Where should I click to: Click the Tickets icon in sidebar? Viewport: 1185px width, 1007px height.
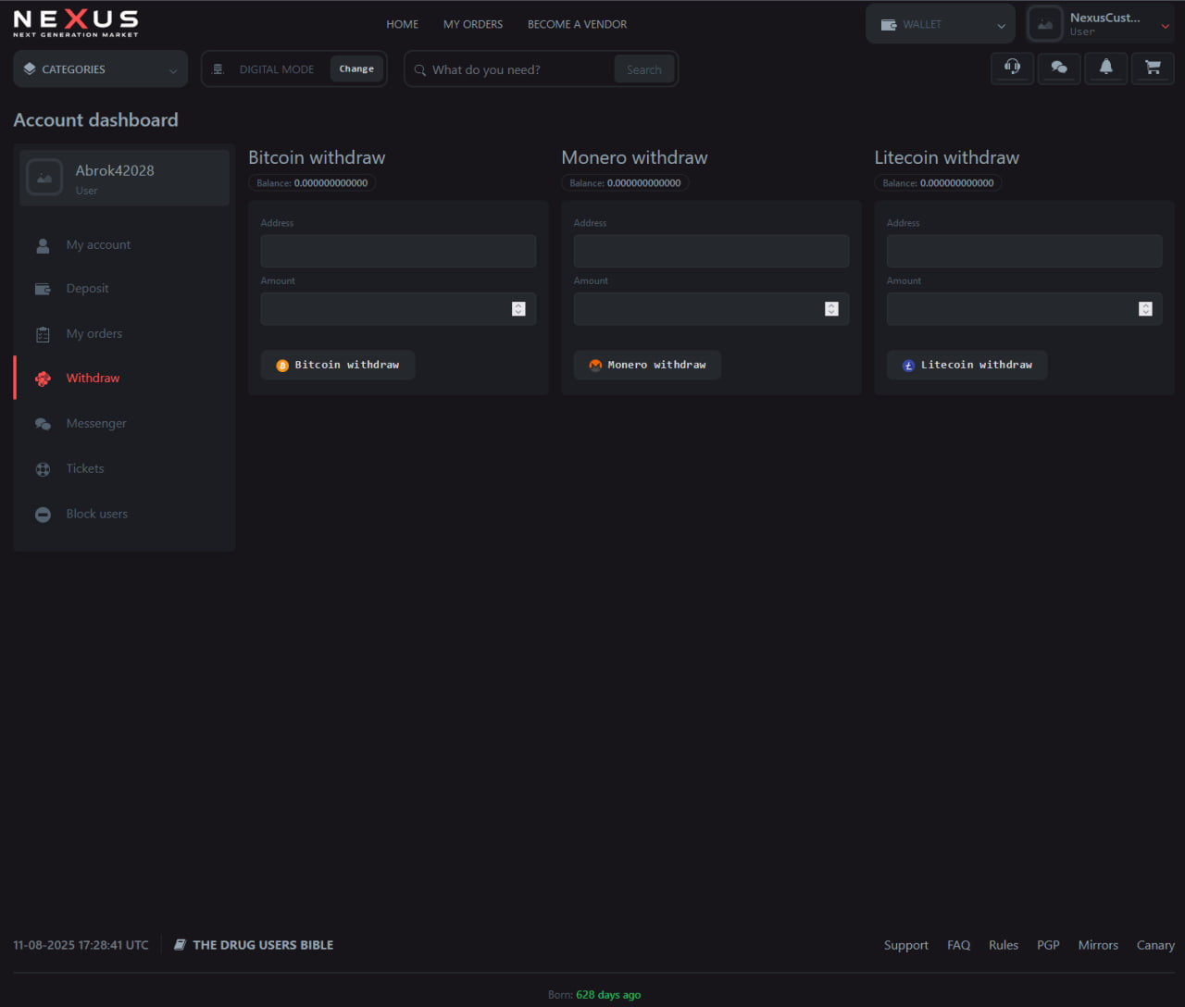click(x=43, y=469)
